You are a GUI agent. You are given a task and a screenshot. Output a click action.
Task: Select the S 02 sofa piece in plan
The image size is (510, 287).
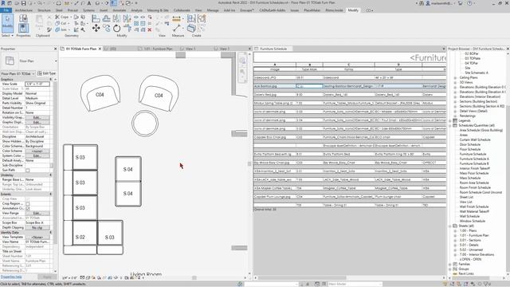80,238
